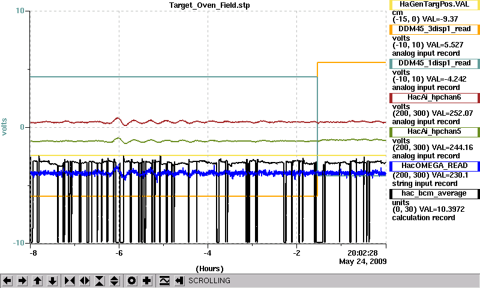The height and width of the screenshot is (288, 480).
Task: Click the y-axis 0 tick label
Action: pyautogui.click(x=22, y=127)
